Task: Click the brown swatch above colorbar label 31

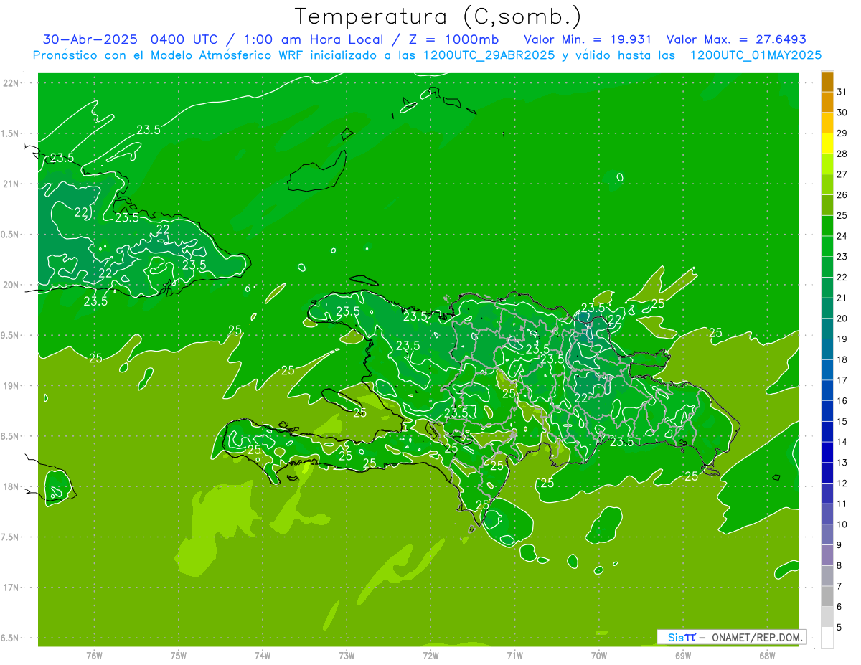Action: pyautogui.click(x=827, y=82)
